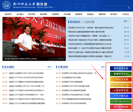Switch to the 公示公告 tab
This screenshot has height=112, width=133.
pyautogui.click(x=89, y=22)
